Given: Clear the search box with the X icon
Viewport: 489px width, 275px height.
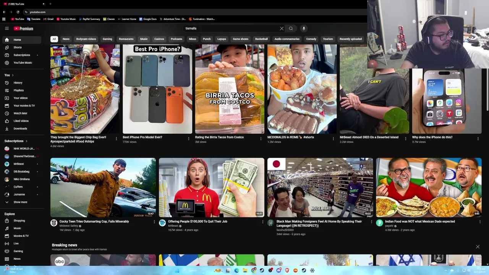Looking at the screenshot, I should (x=282, y=28).
